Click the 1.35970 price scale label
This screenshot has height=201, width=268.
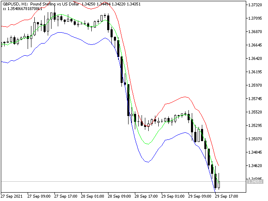(255, 85)
